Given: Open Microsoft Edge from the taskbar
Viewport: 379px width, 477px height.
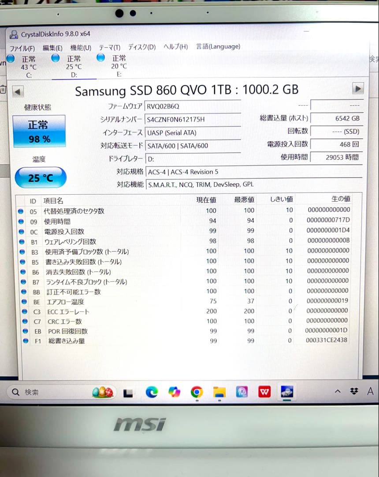Looking at the screenshot, I should coord(152,392).
